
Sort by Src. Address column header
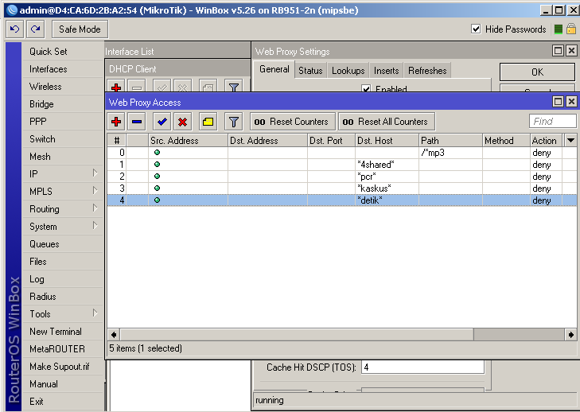(x=188, y=141)
